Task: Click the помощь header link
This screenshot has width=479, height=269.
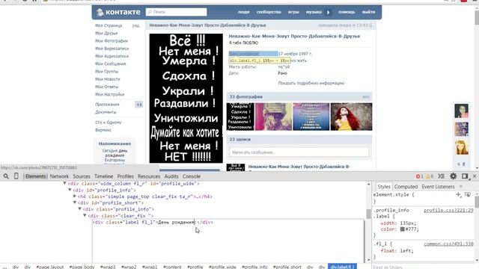Action: tap(347, 12)
